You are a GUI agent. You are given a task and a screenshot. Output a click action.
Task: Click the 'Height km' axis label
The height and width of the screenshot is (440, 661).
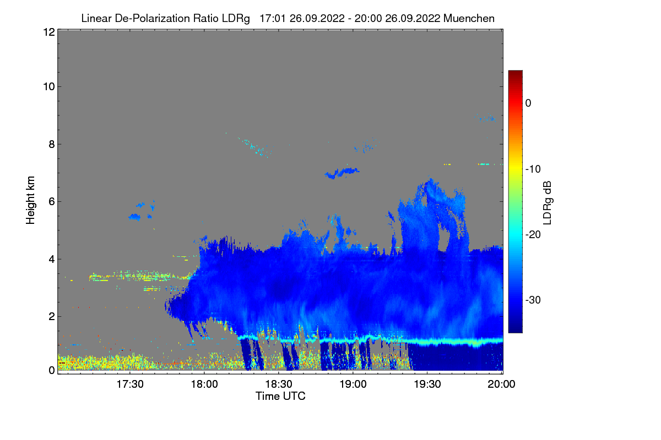(x=31, y=201)
